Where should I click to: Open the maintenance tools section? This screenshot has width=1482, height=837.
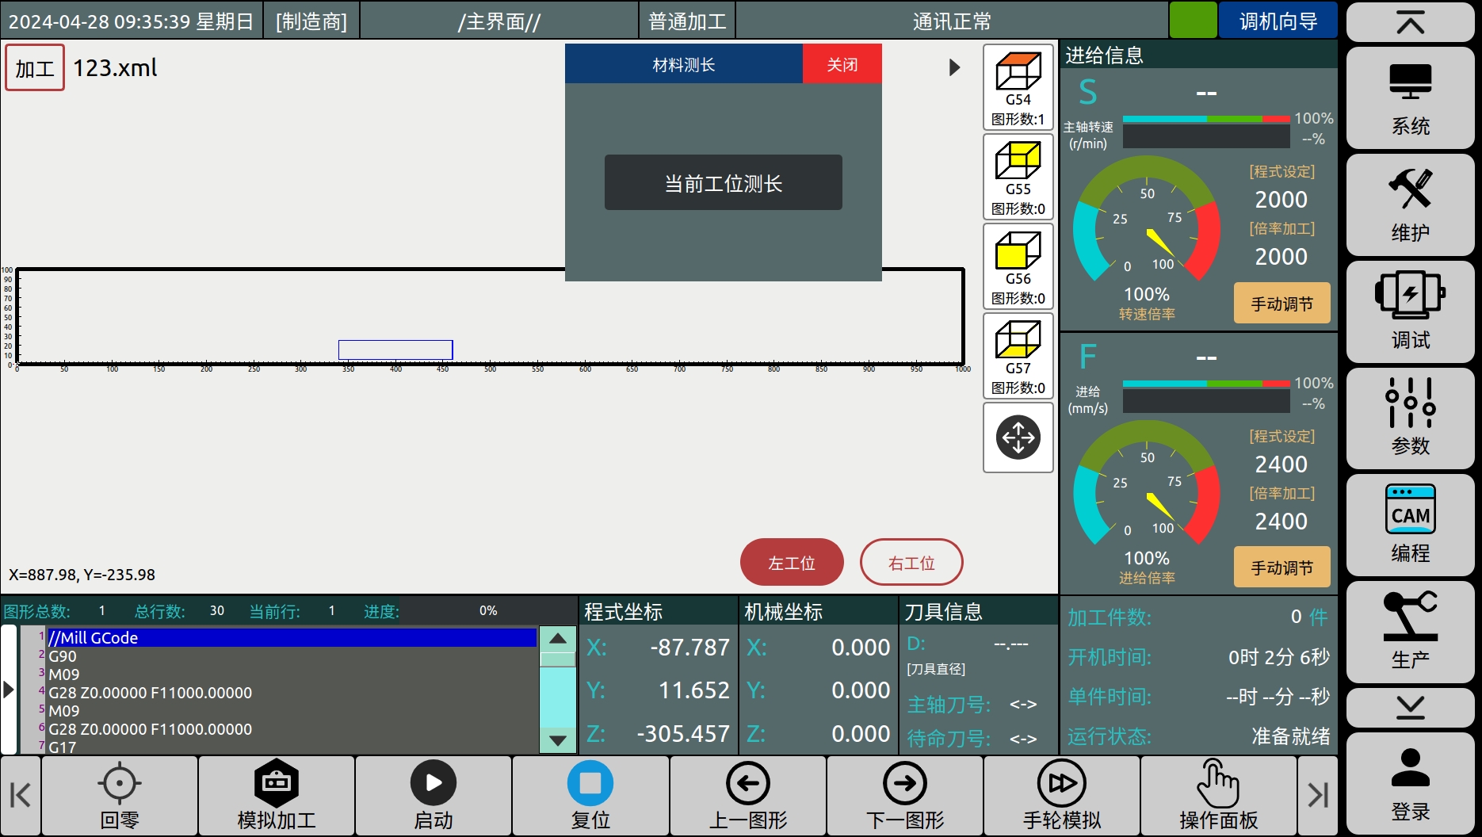point(1410,204)
